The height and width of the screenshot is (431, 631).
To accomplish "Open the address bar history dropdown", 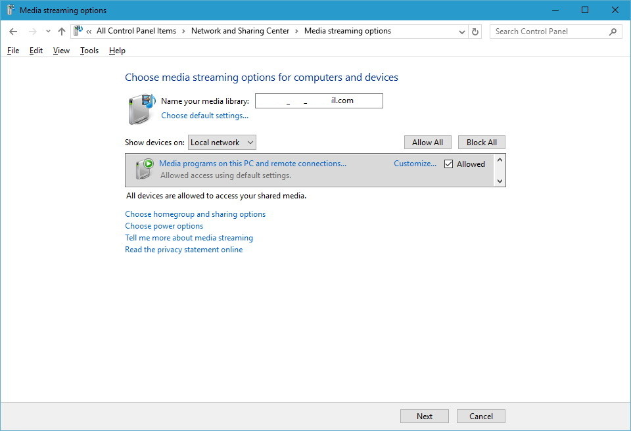I will tap(461, 31).
